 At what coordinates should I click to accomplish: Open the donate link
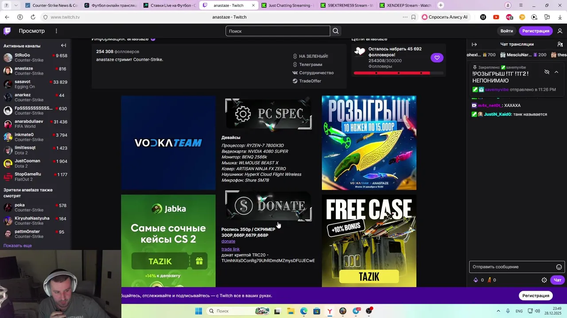228,241
